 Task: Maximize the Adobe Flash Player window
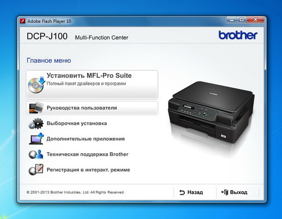[242, 20]
